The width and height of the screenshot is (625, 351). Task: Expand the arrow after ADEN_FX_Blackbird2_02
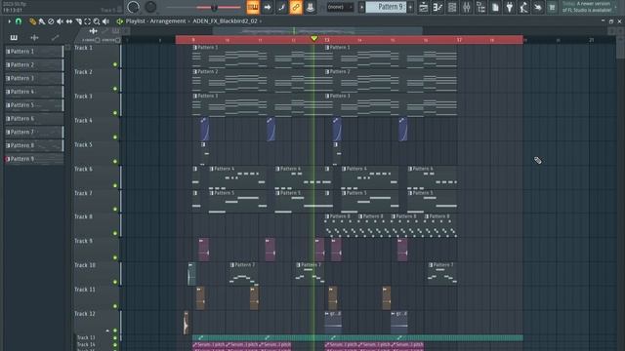tap(261, 21)
